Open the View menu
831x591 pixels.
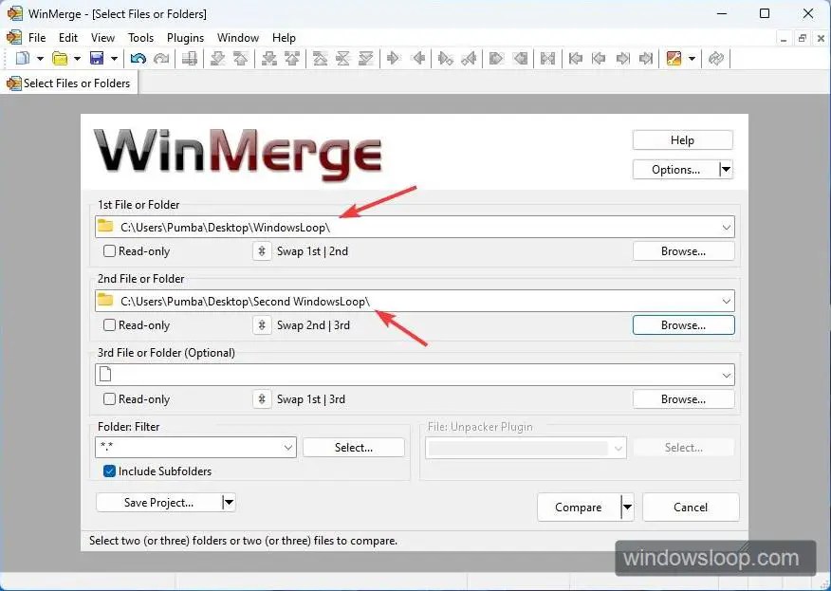click(102, 38)
